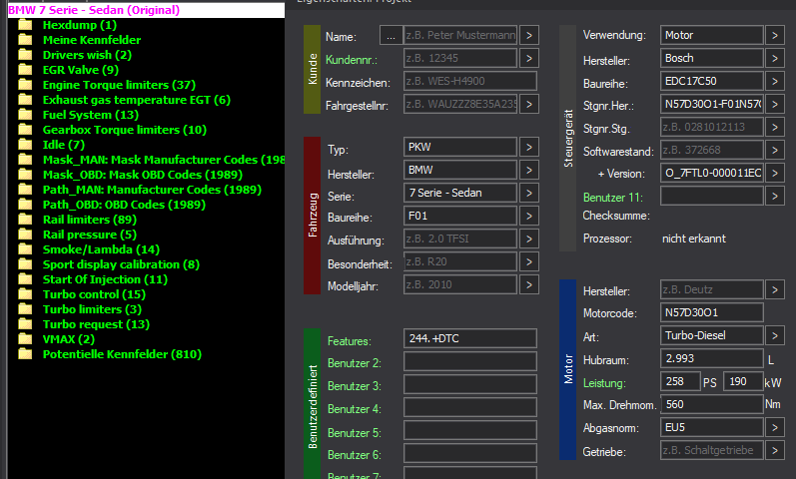
Task: Click the Benutzer 5 input field
Action: point(470,430)
